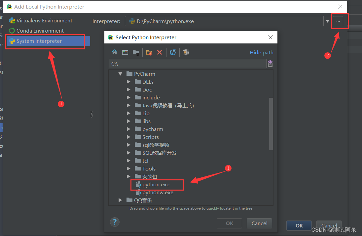362x236 pixels.
Task: Expand the DLLs folder arrow
Action: pyautogui.click(x=128, y=82)
